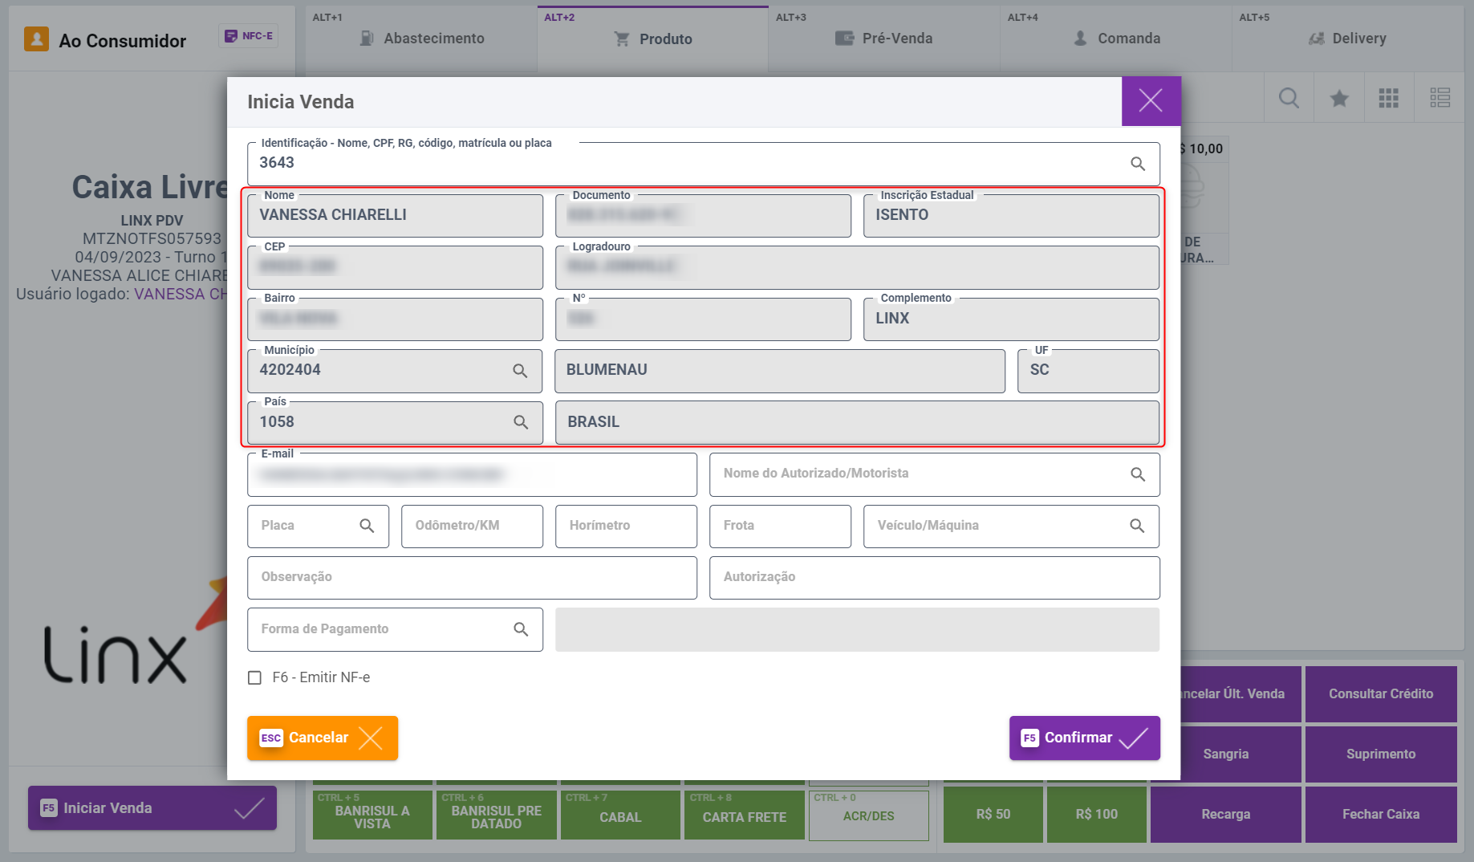Switch to grid view icon

pyautogui.click(x=1389, y=99)
